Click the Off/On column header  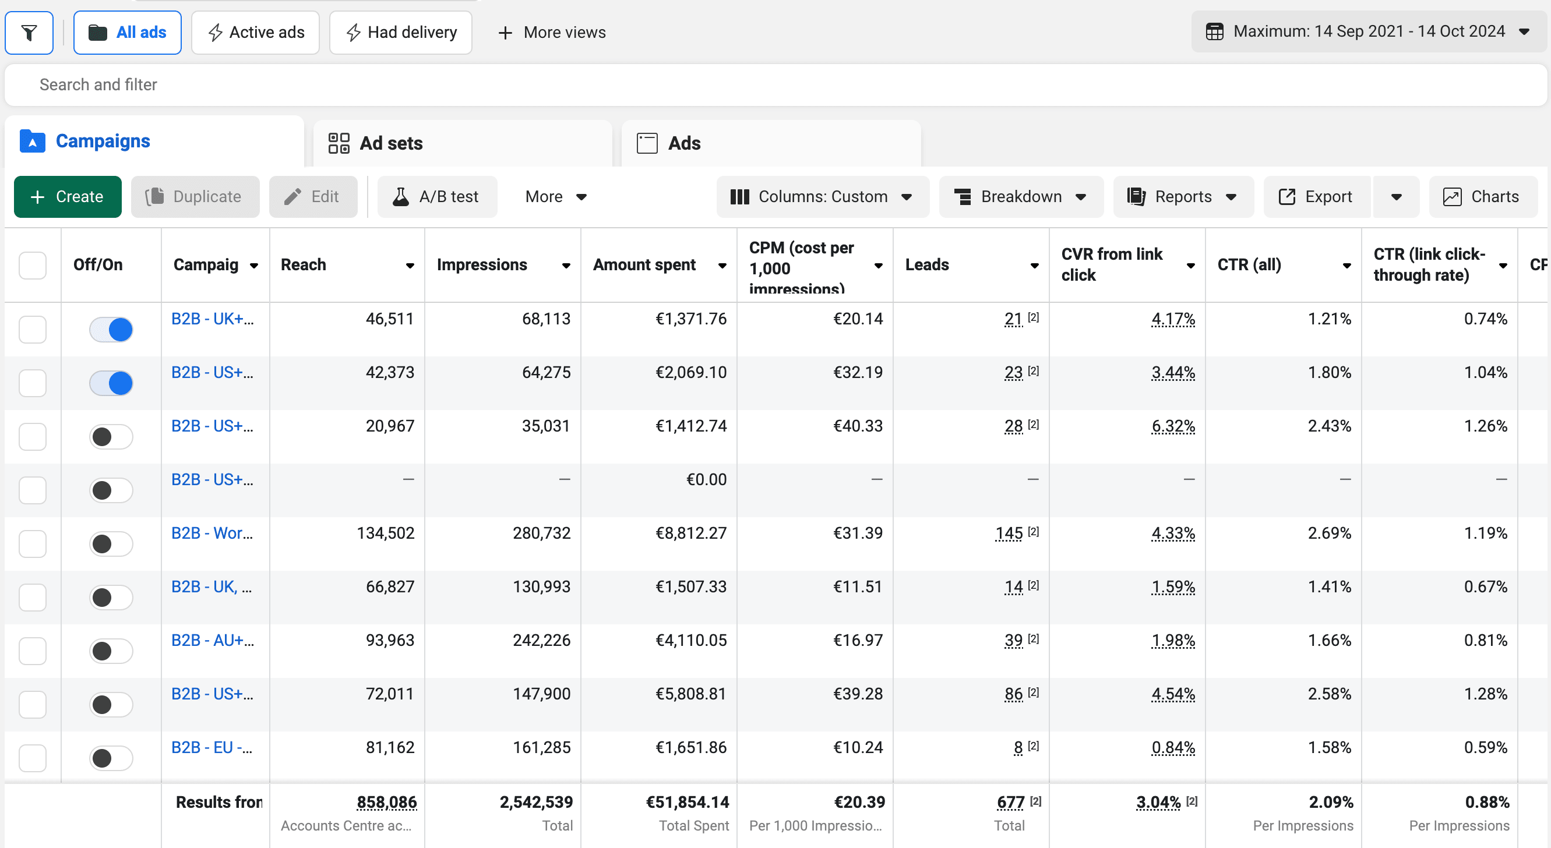98,266
